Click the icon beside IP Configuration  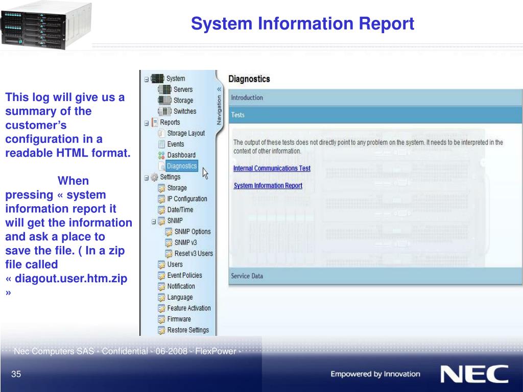[161, 199]
